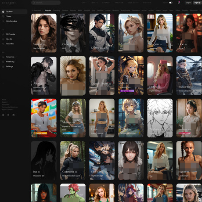Open the Chats sidebar icon
Screen dimensions: 202x202
coord(3,16)
